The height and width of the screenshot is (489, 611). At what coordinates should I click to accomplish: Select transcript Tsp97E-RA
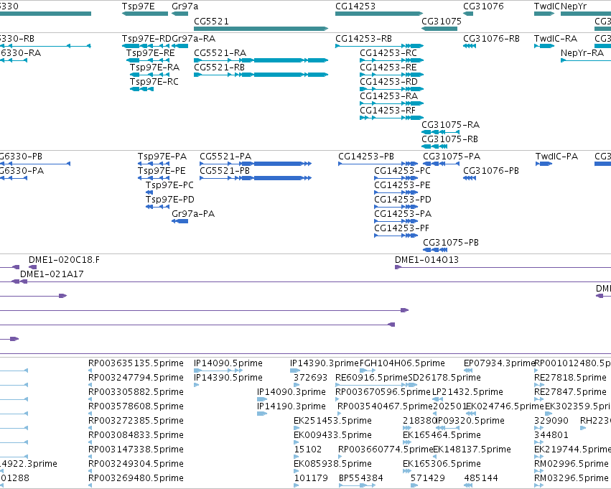point(154,67)
